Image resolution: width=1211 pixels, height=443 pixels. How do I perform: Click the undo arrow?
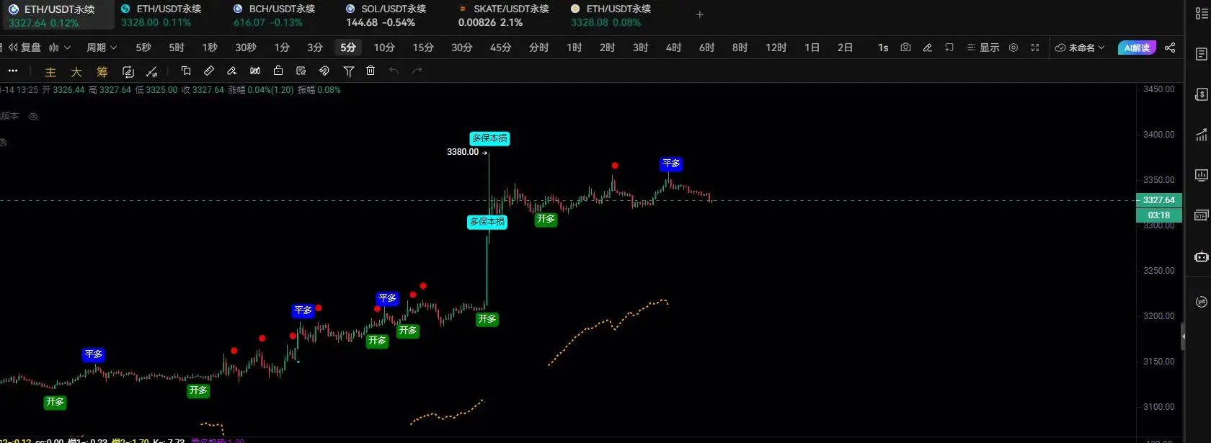(x=394, y=71)
